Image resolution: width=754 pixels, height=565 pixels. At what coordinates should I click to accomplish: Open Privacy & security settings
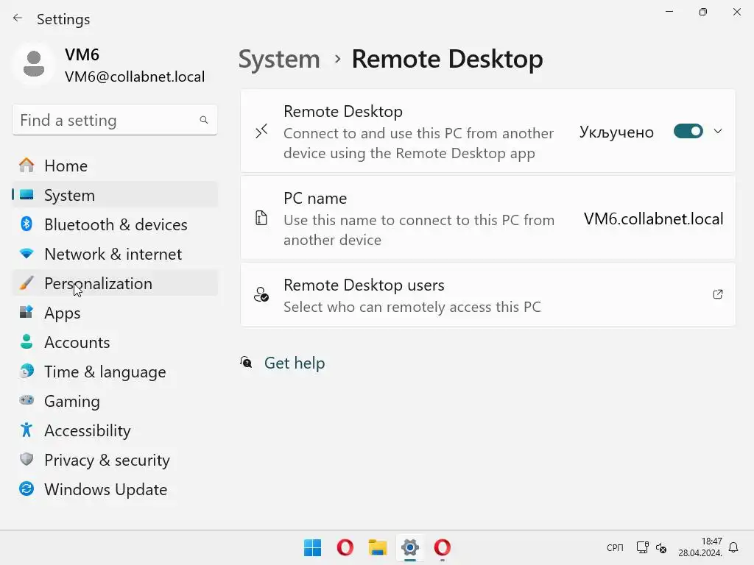pos(114,459)
